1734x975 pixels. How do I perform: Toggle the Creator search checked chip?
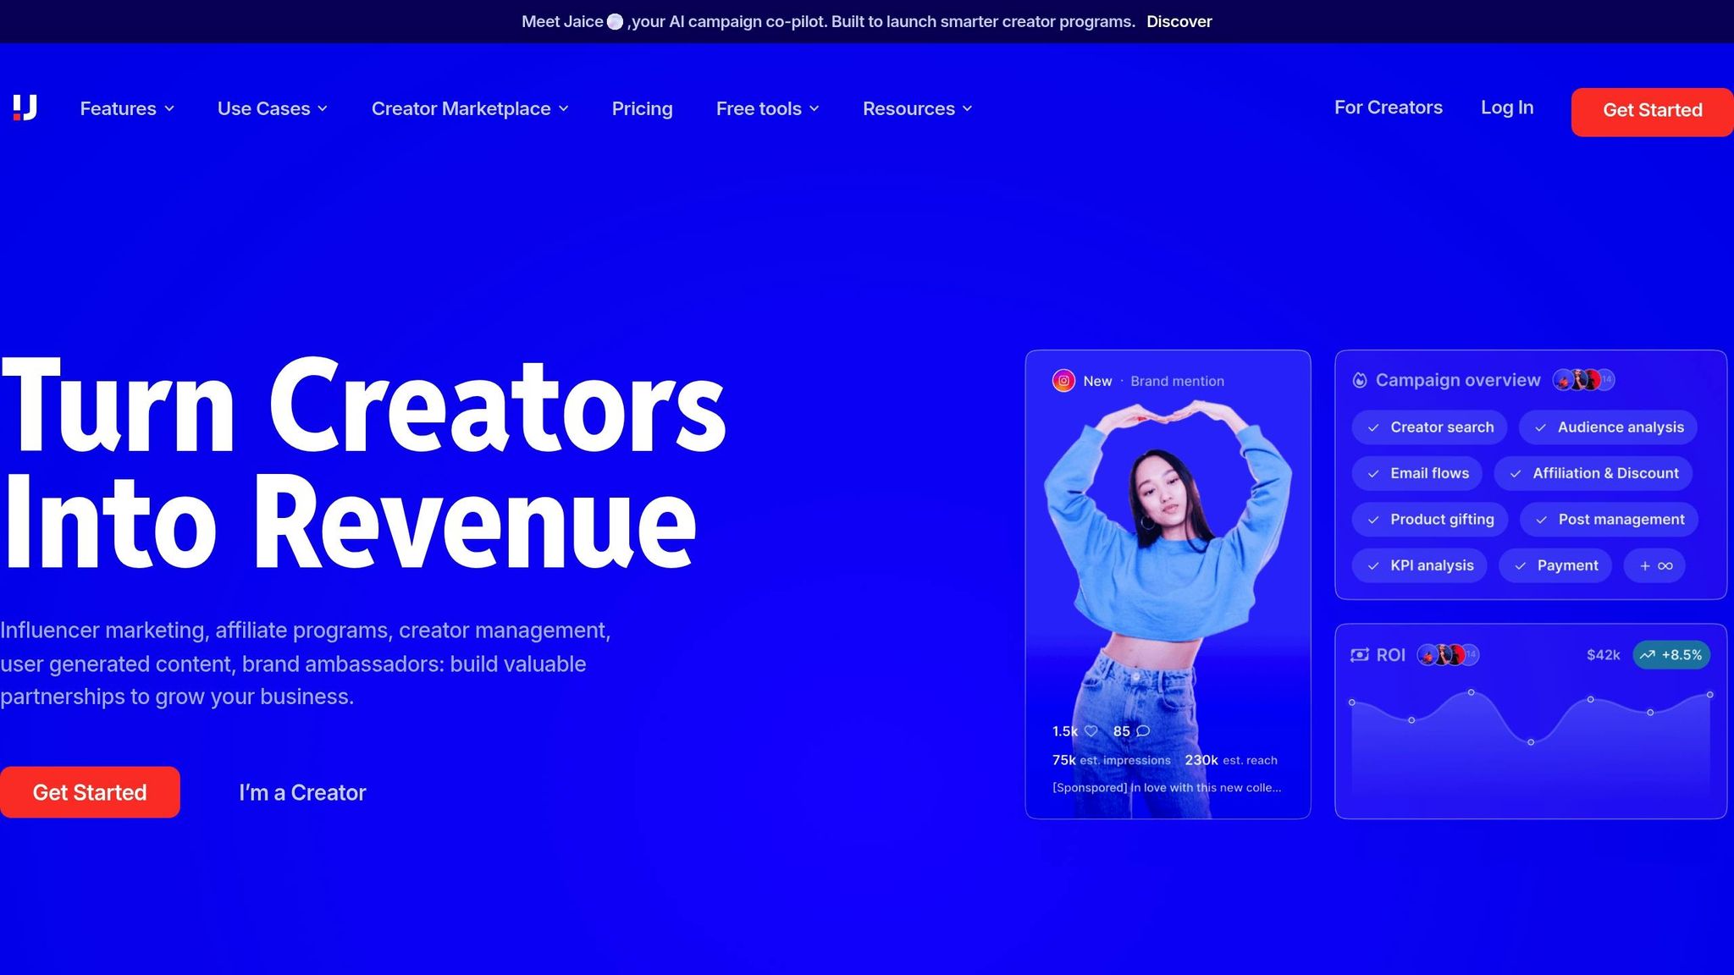pos(1429,427)
